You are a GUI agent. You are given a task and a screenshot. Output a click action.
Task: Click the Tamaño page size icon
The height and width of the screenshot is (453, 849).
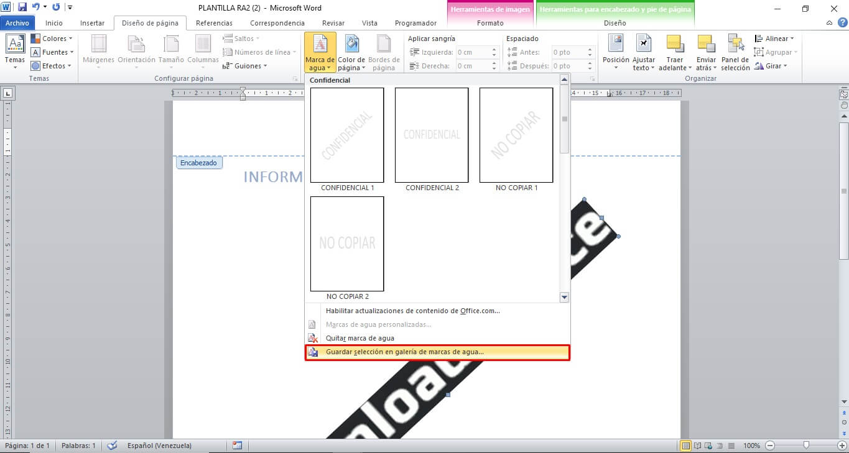coord(171,44)
